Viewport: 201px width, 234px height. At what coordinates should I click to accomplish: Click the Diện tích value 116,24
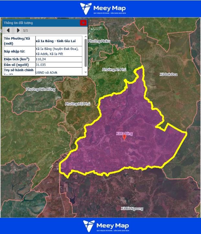pos(41,59)
